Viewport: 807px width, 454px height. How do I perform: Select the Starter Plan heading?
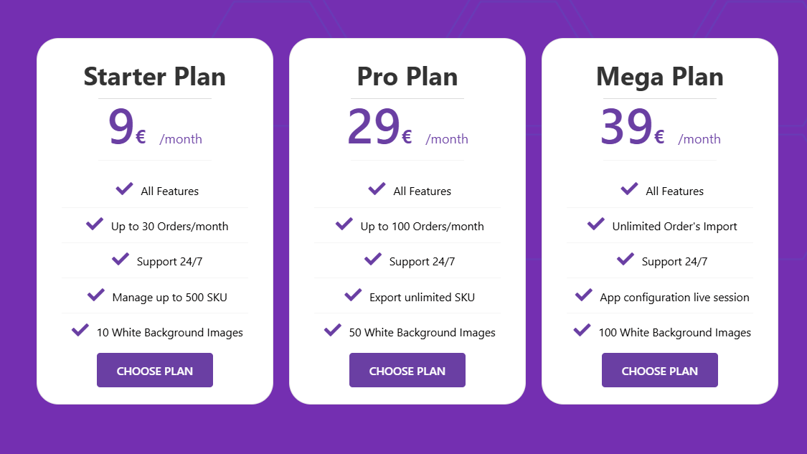[x=154, y=77]
